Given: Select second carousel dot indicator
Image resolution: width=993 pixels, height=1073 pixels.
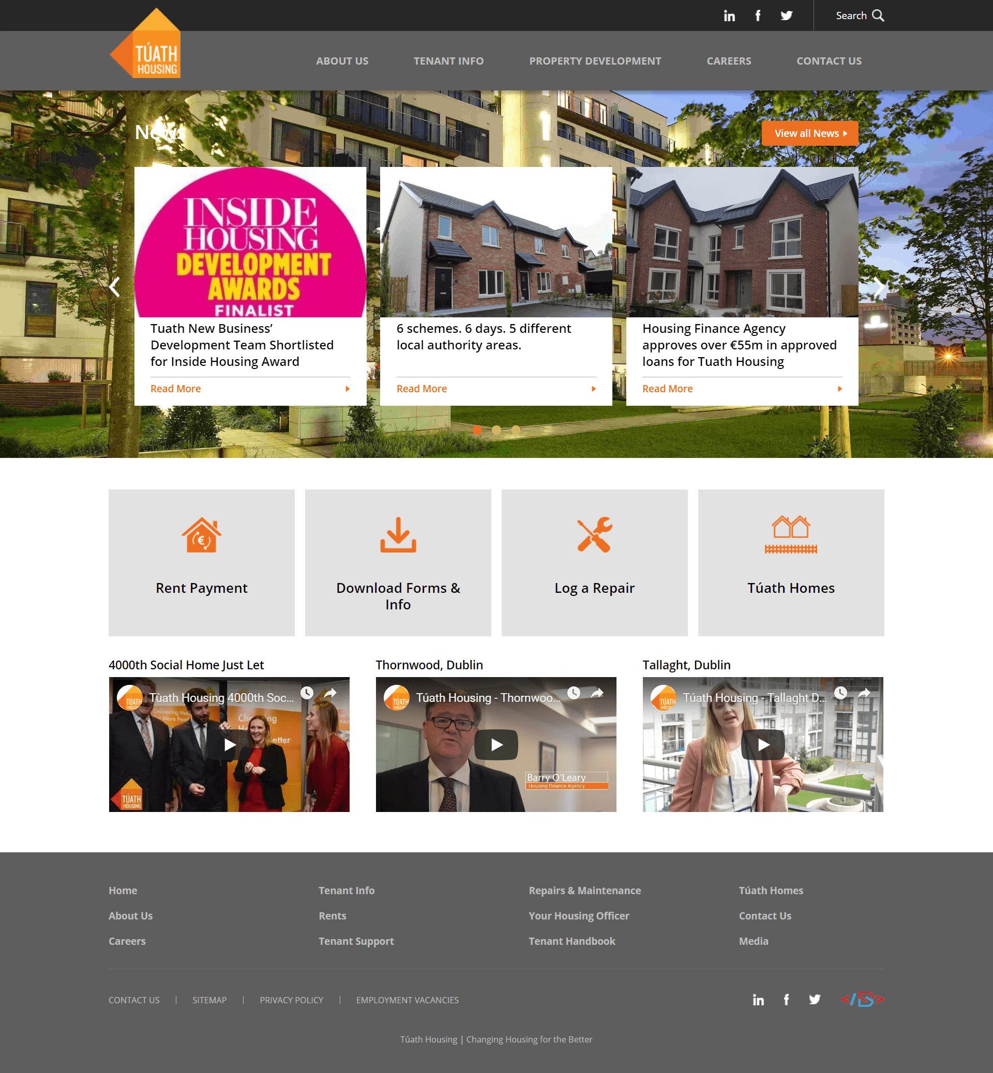Looking at the screenshot, I should (496, 429).
